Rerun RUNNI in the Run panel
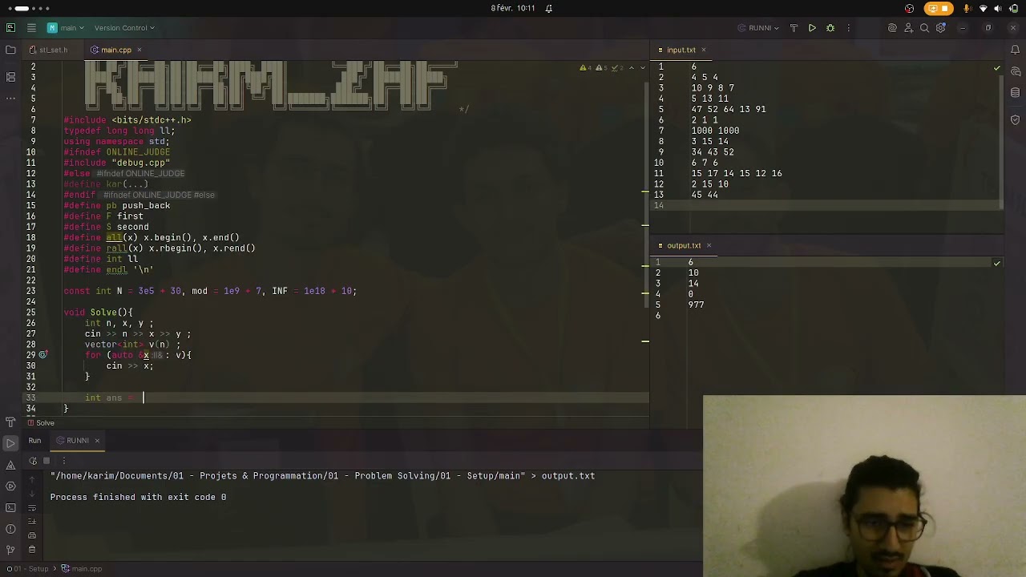Viewport: 1026px width, 577px height. click(x=33, y=461)
